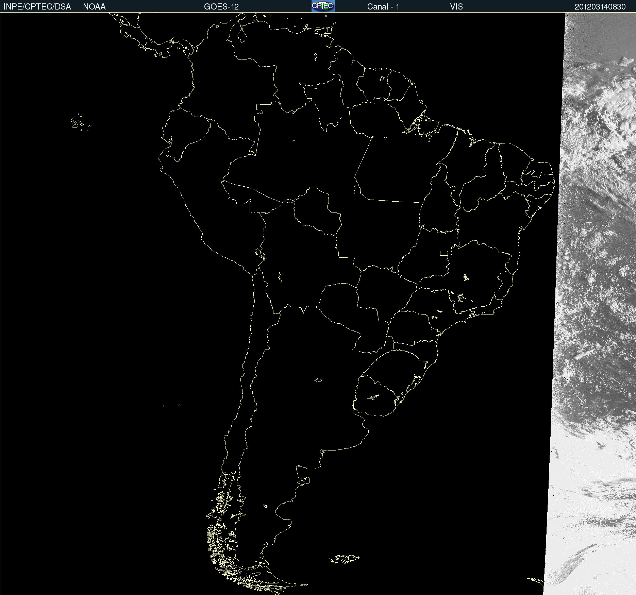
Task: Click the VIS channel label
Action: click(456, 7)
